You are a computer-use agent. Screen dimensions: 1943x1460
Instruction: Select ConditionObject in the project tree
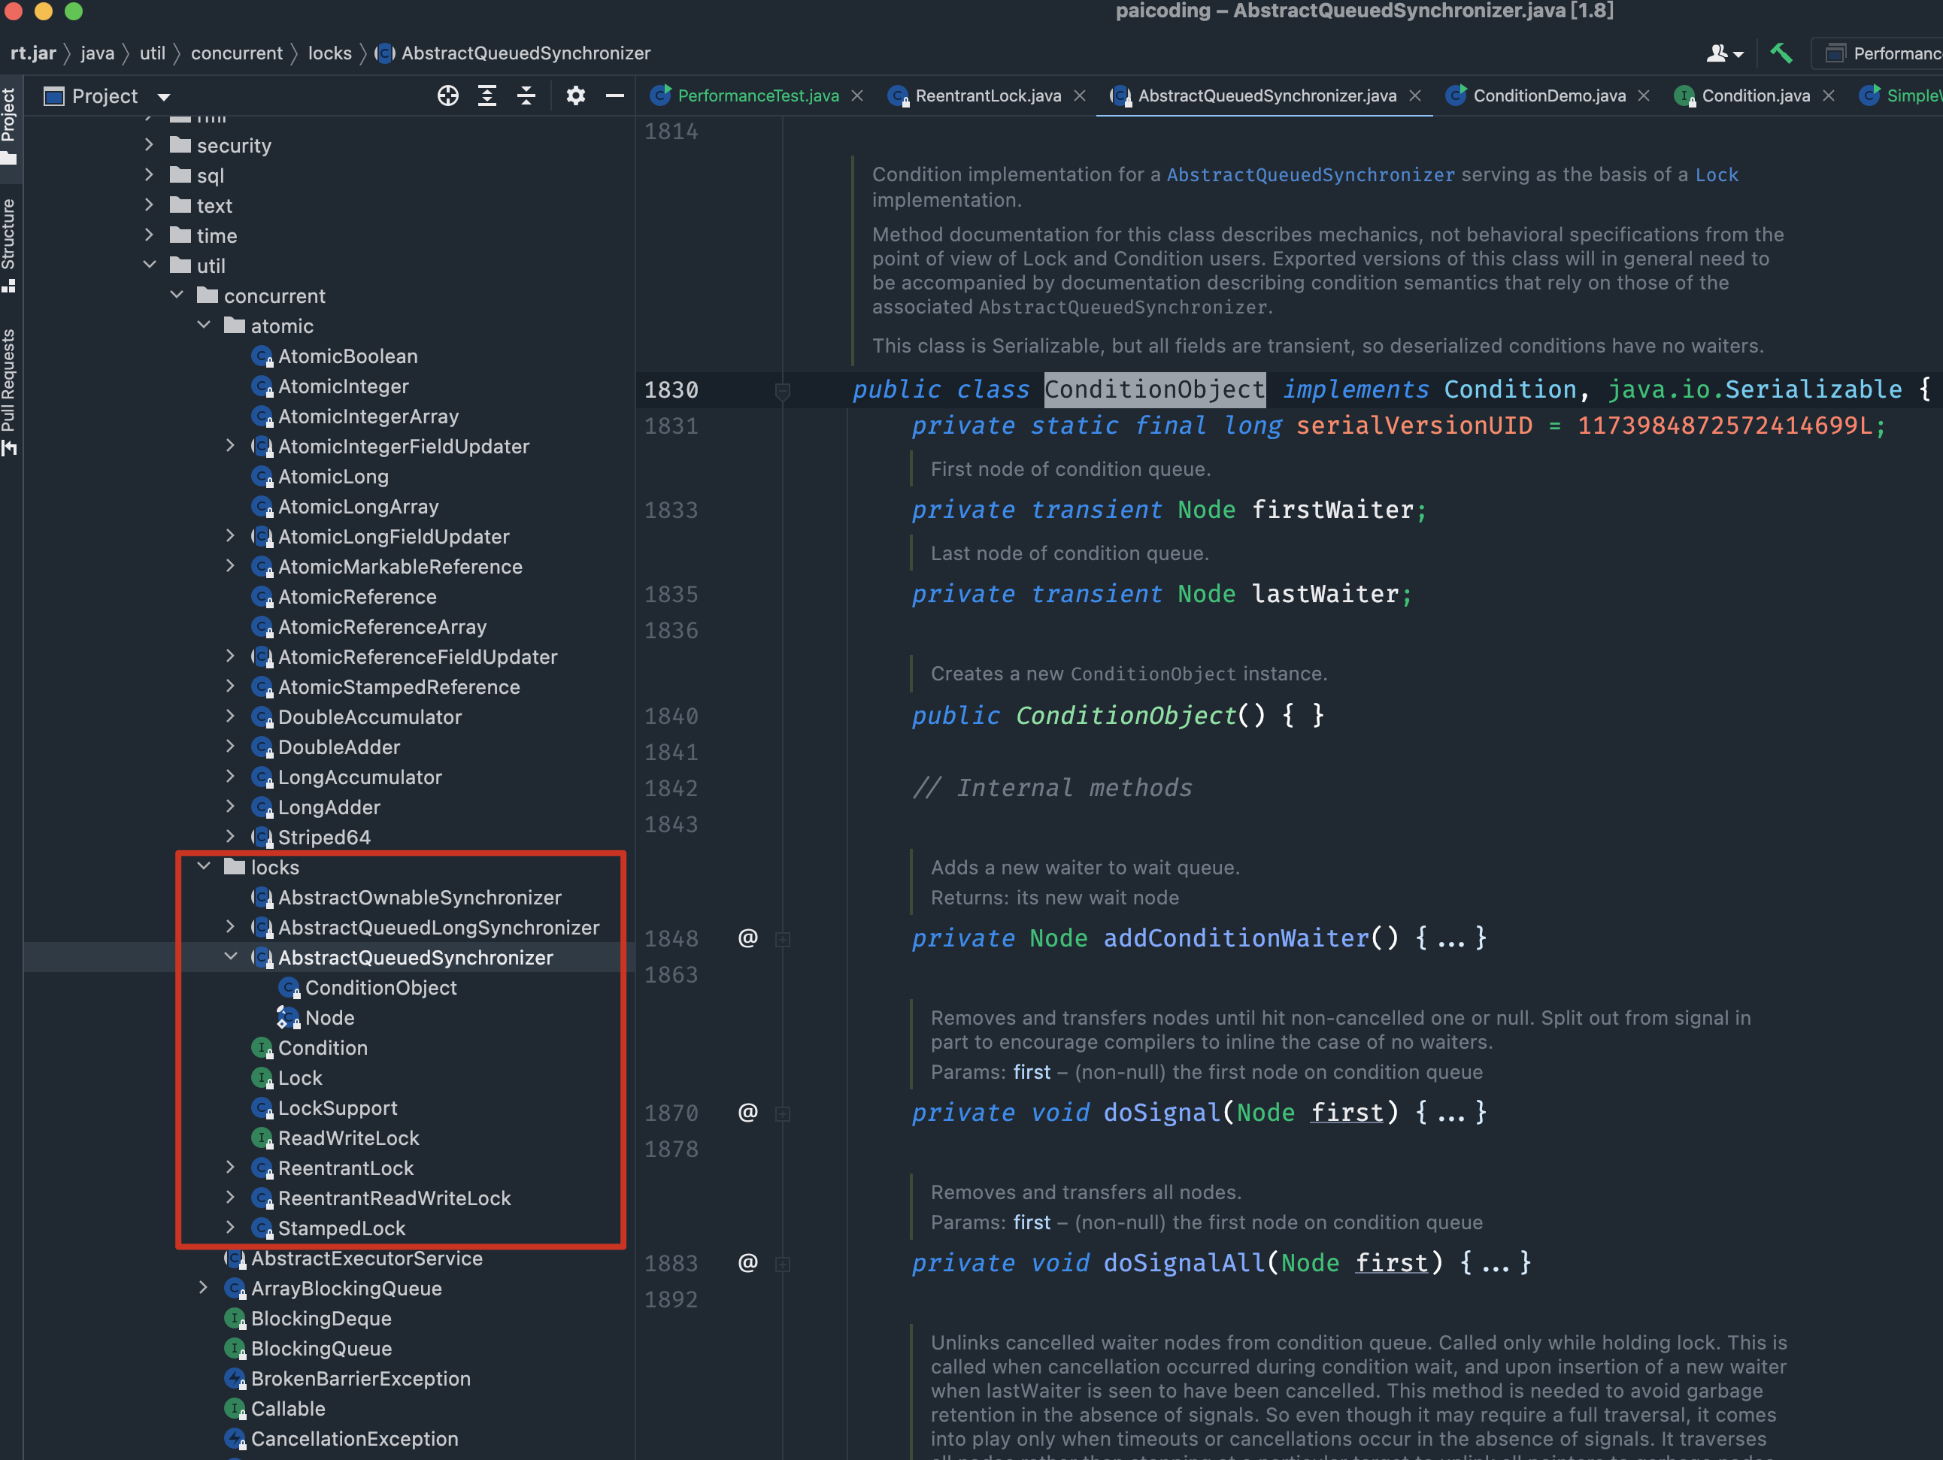380,987
